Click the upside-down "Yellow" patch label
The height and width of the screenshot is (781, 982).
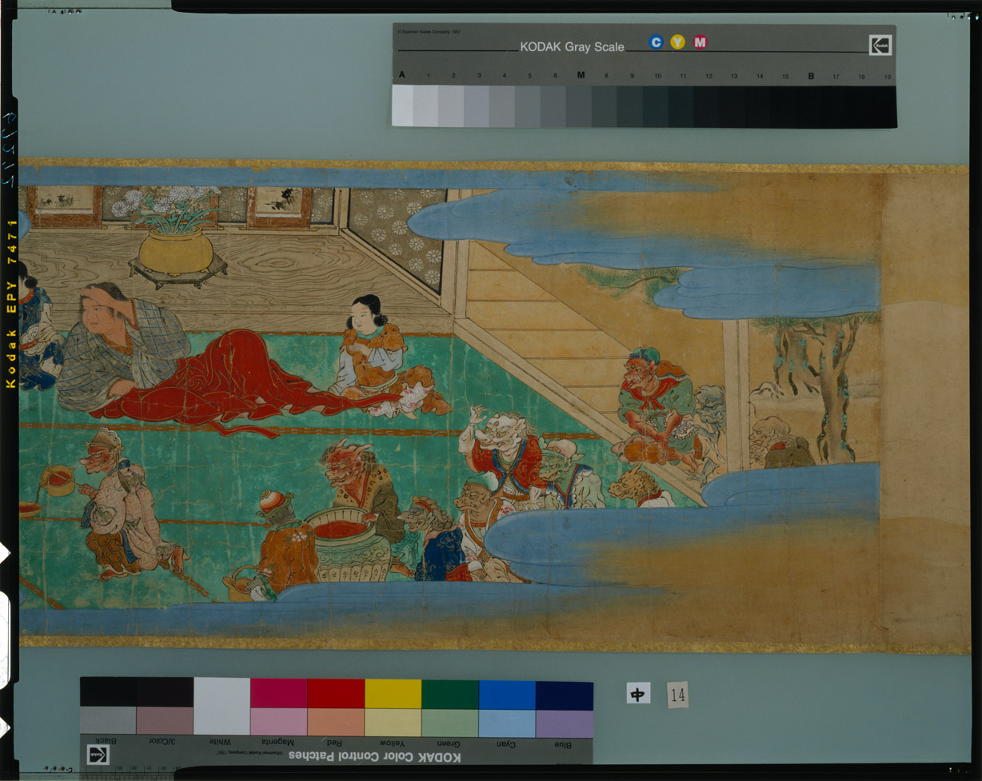393,743
